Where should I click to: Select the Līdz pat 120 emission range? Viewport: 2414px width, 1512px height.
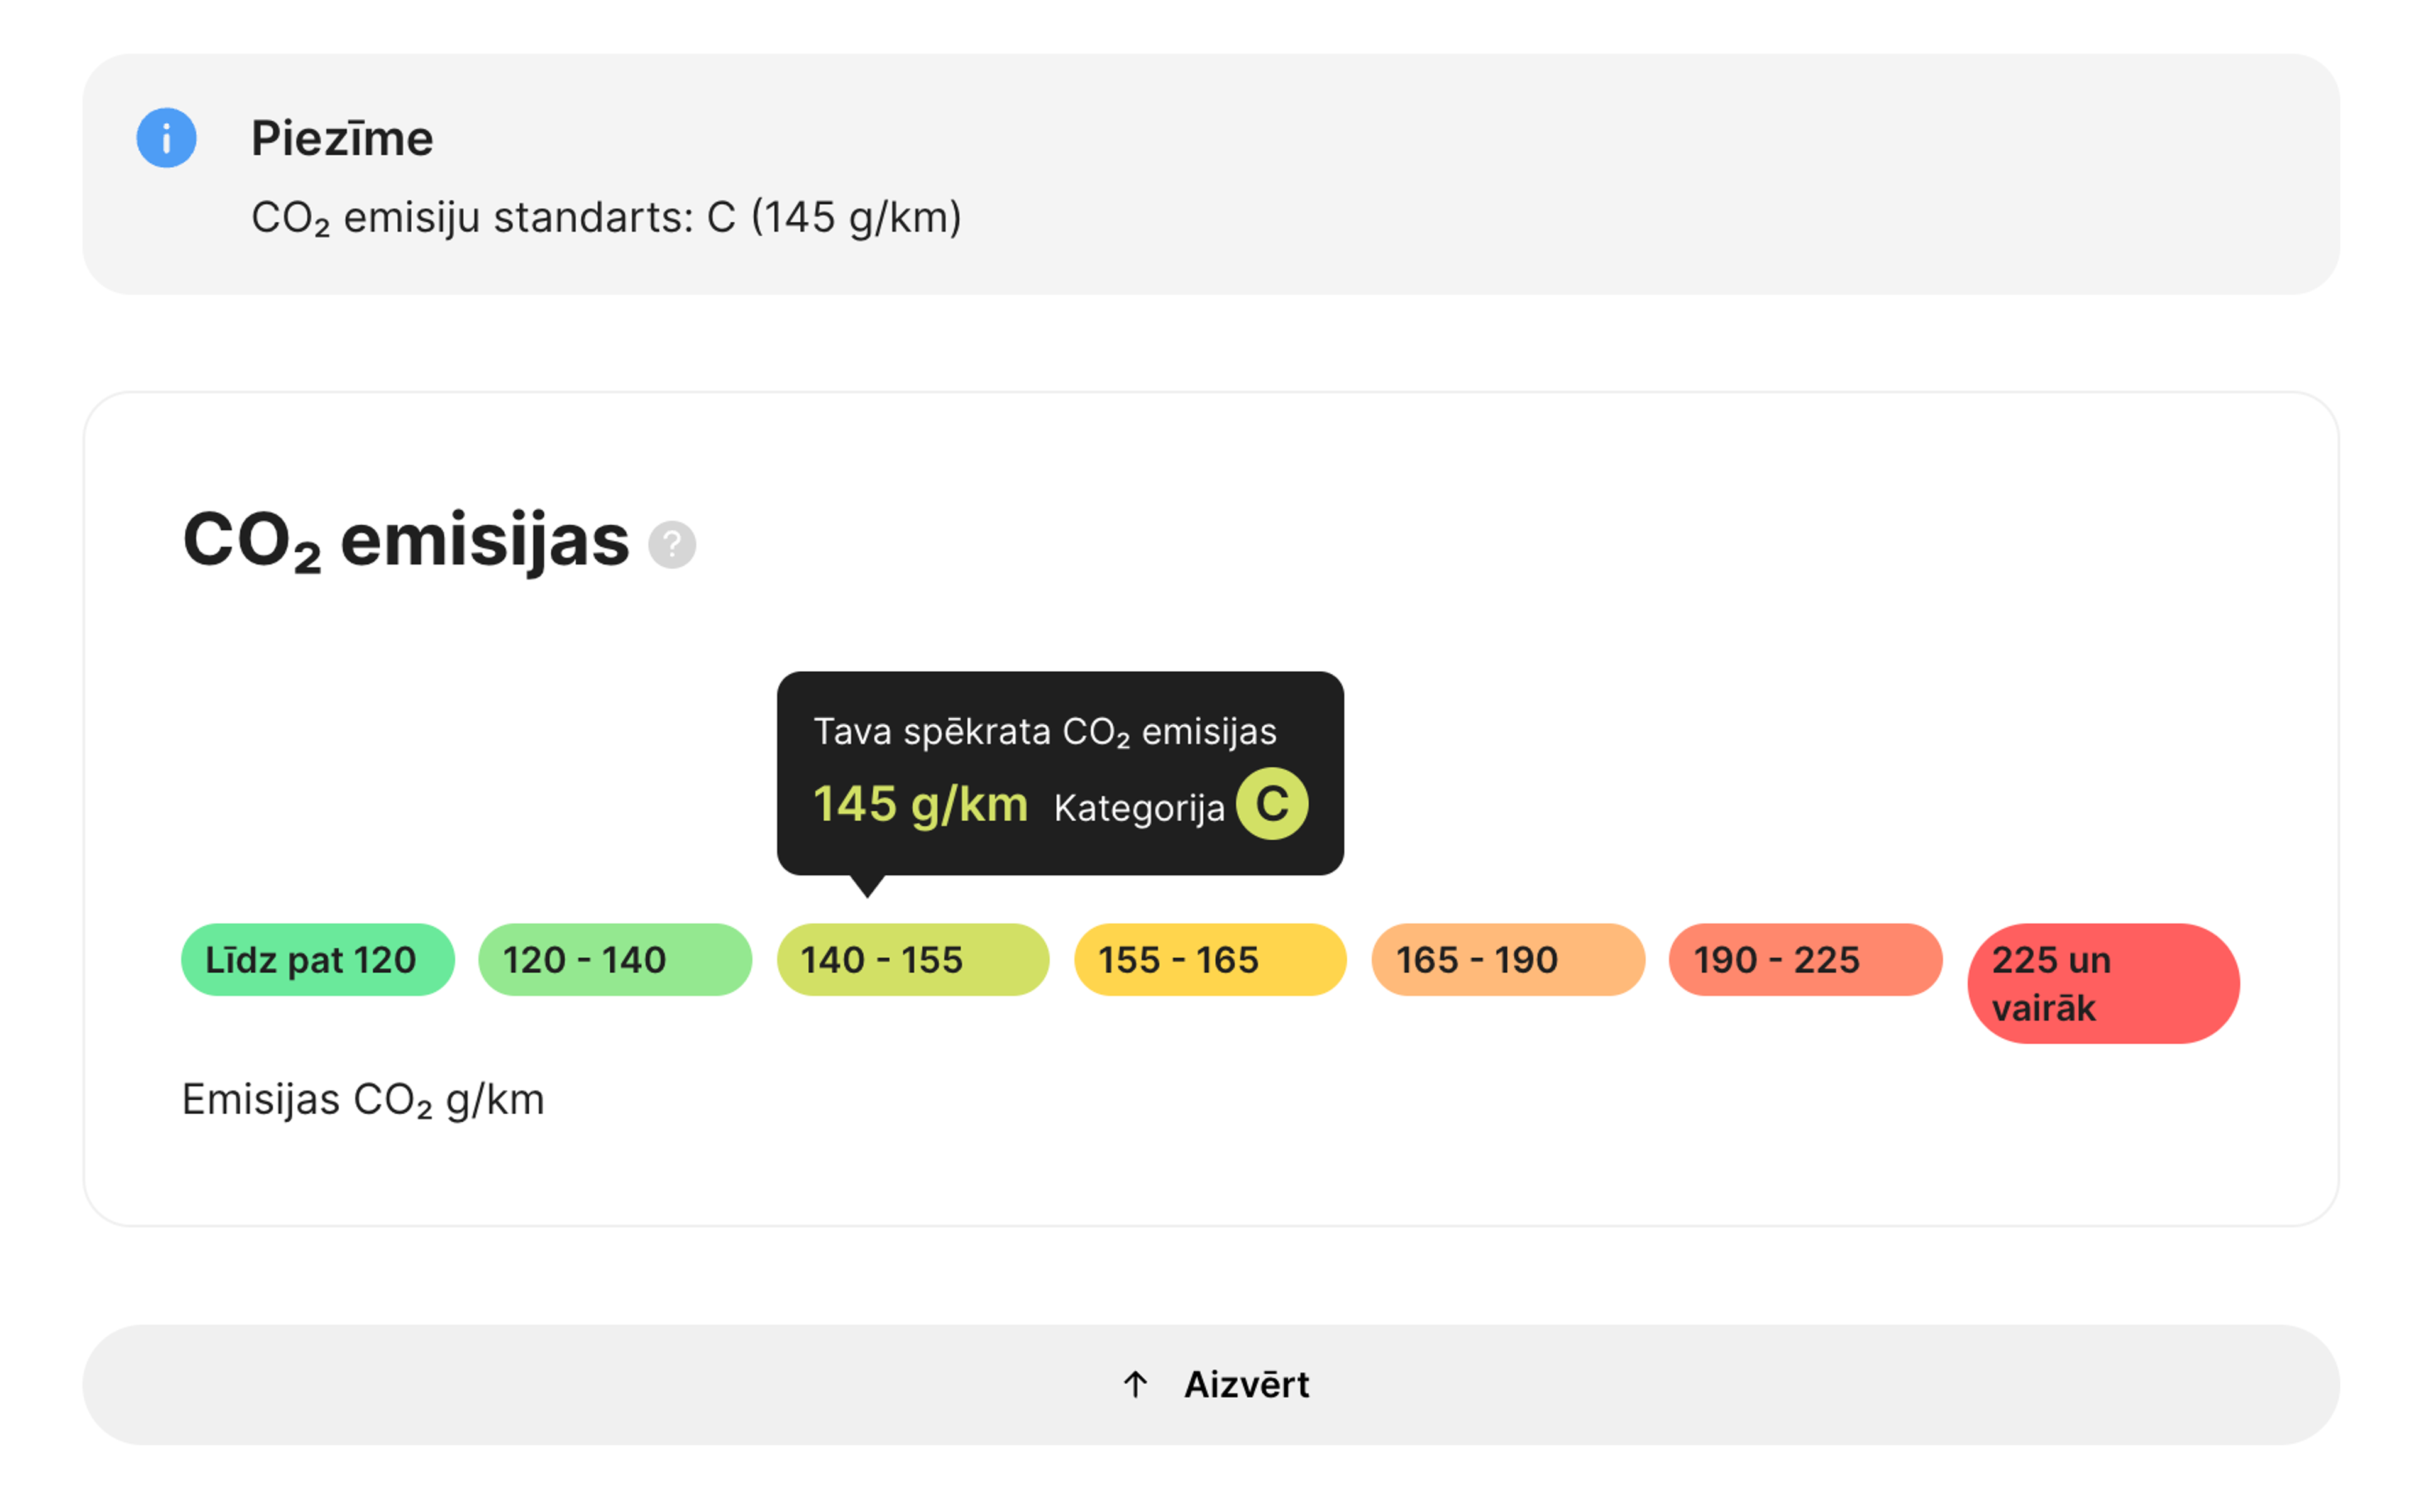tap(317, 959)
